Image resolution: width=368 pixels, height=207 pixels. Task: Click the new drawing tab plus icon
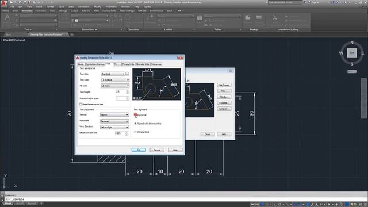pyautogui.click(x=72, y=34)
